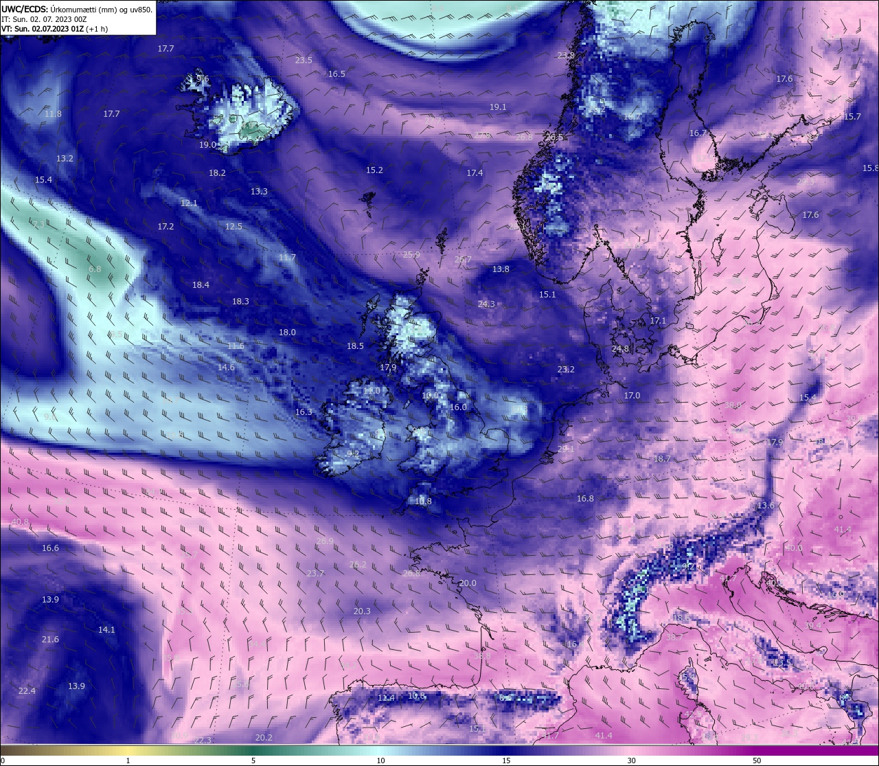This screenshot has width=879, height=766.
Task: Click the map value '18.3'
Action: pos(240,302)
